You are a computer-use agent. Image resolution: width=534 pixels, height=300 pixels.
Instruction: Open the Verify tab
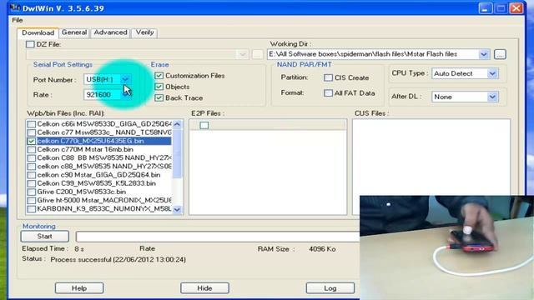144,32
